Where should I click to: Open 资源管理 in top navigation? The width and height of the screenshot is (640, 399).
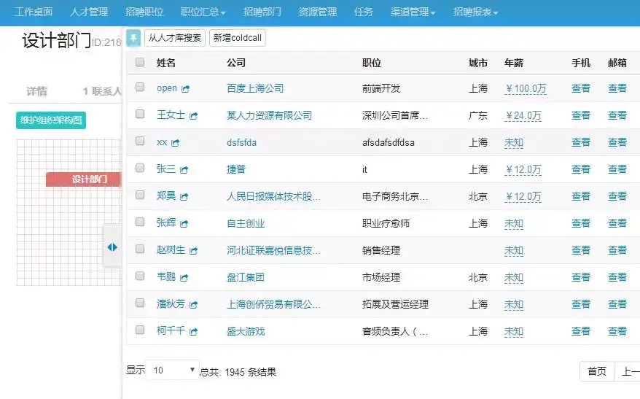click(x=318, y=12)
